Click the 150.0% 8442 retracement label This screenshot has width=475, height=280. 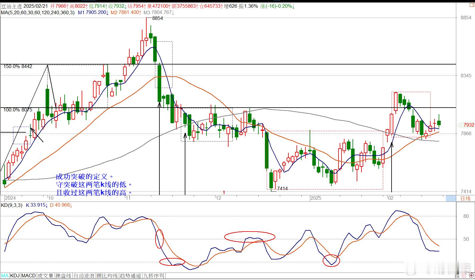click(18, 67)
